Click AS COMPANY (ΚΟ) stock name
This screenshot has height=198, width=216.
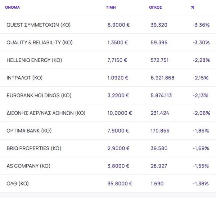[28, 166]
